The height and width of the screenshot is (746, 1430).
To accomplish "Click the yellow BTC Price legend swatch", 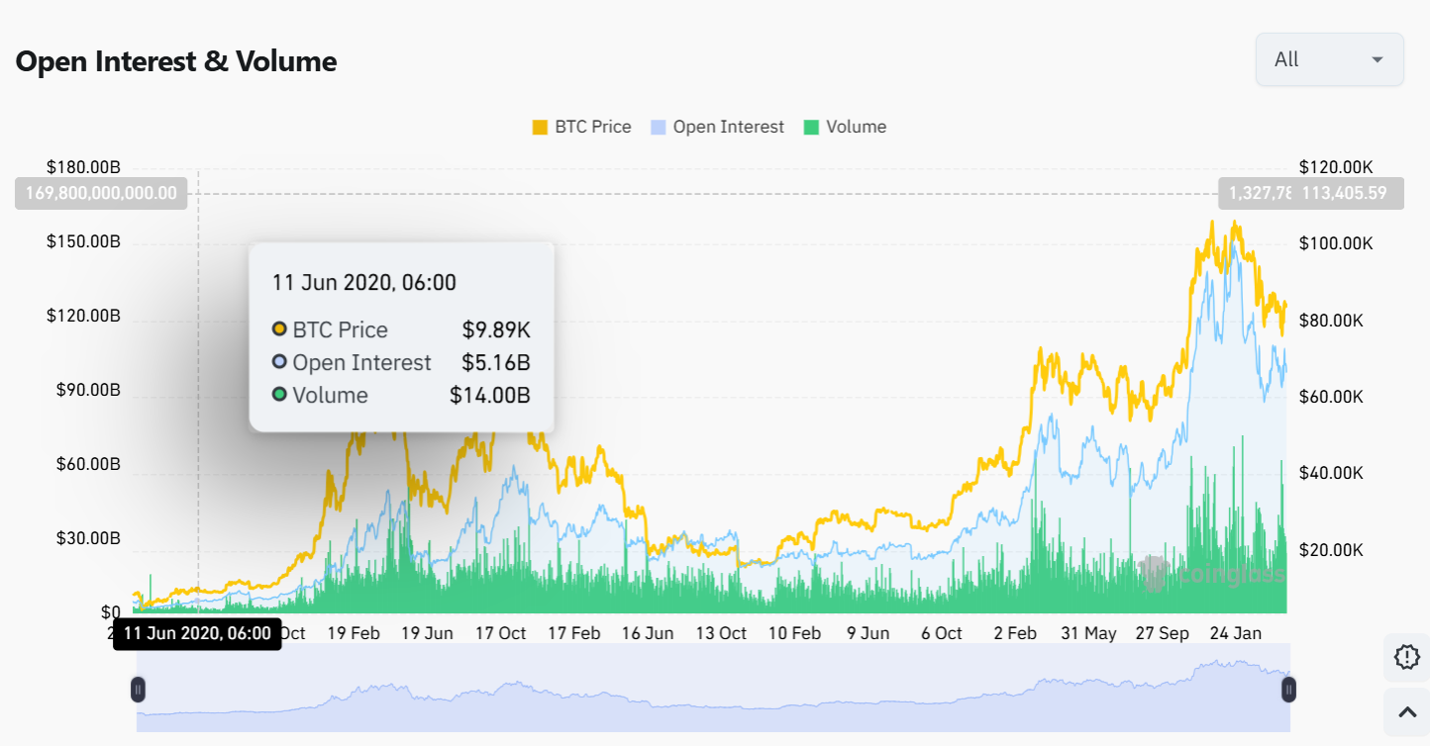I will [x=540, y=127].
